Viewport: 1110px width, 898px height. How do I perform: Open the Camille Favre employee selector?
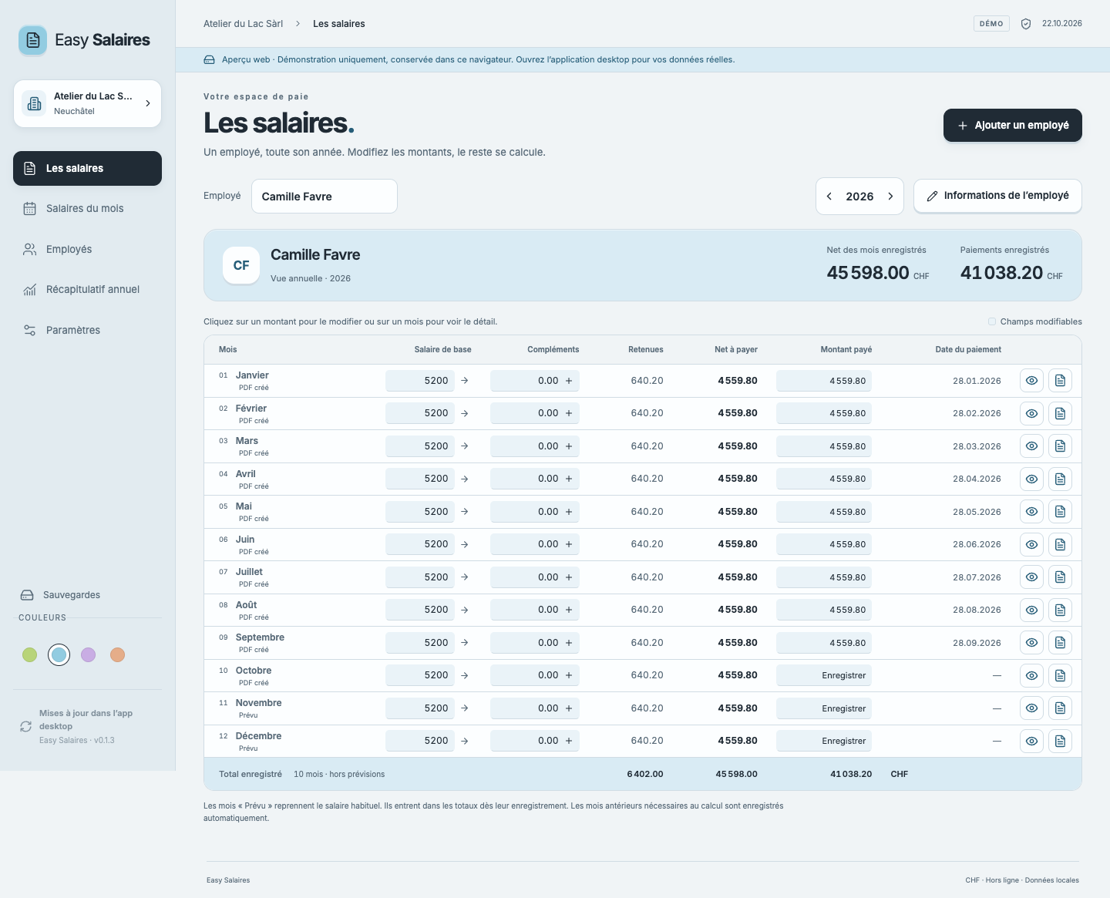point(325,197)
